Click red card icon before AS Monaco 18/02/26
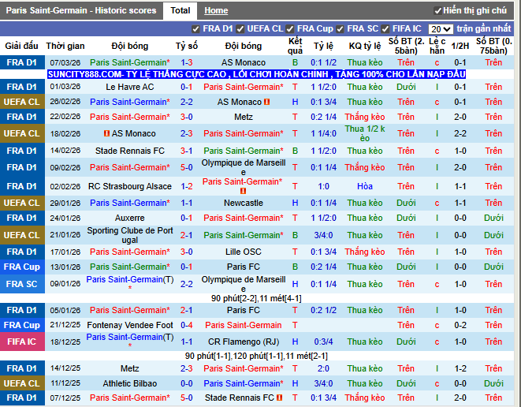The image size is (521, 407). 106,134
